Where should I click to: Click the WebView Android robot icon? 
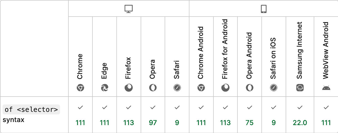tap(326, 88)
